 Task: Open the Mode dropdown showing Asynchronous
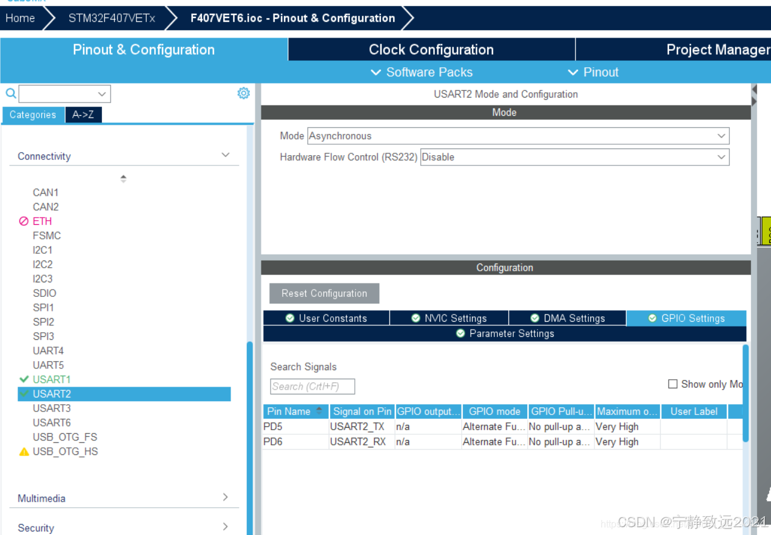[721, 136]
